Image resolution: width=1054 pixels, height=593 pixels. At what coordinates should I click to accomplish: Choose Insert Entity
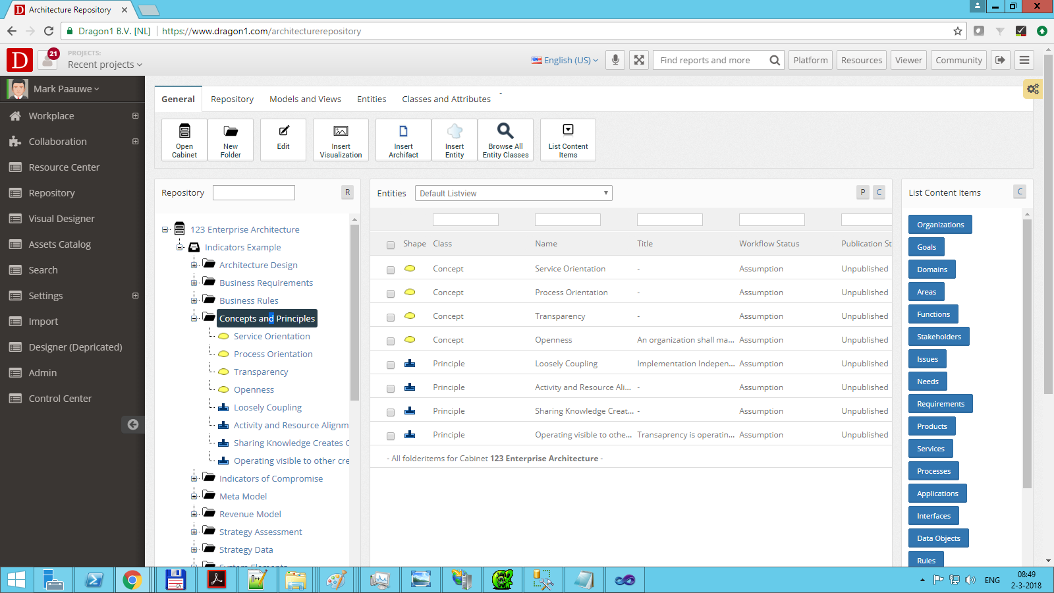pos(455,140)
